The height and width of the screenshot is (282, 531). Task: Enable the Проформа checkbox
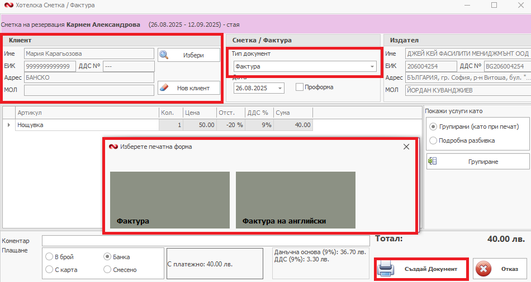(x=300, y=87)
